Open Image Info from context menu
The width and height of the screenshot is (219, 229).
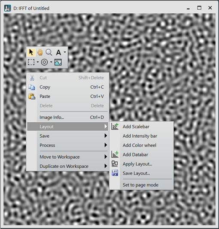click(x=68, y=117)
